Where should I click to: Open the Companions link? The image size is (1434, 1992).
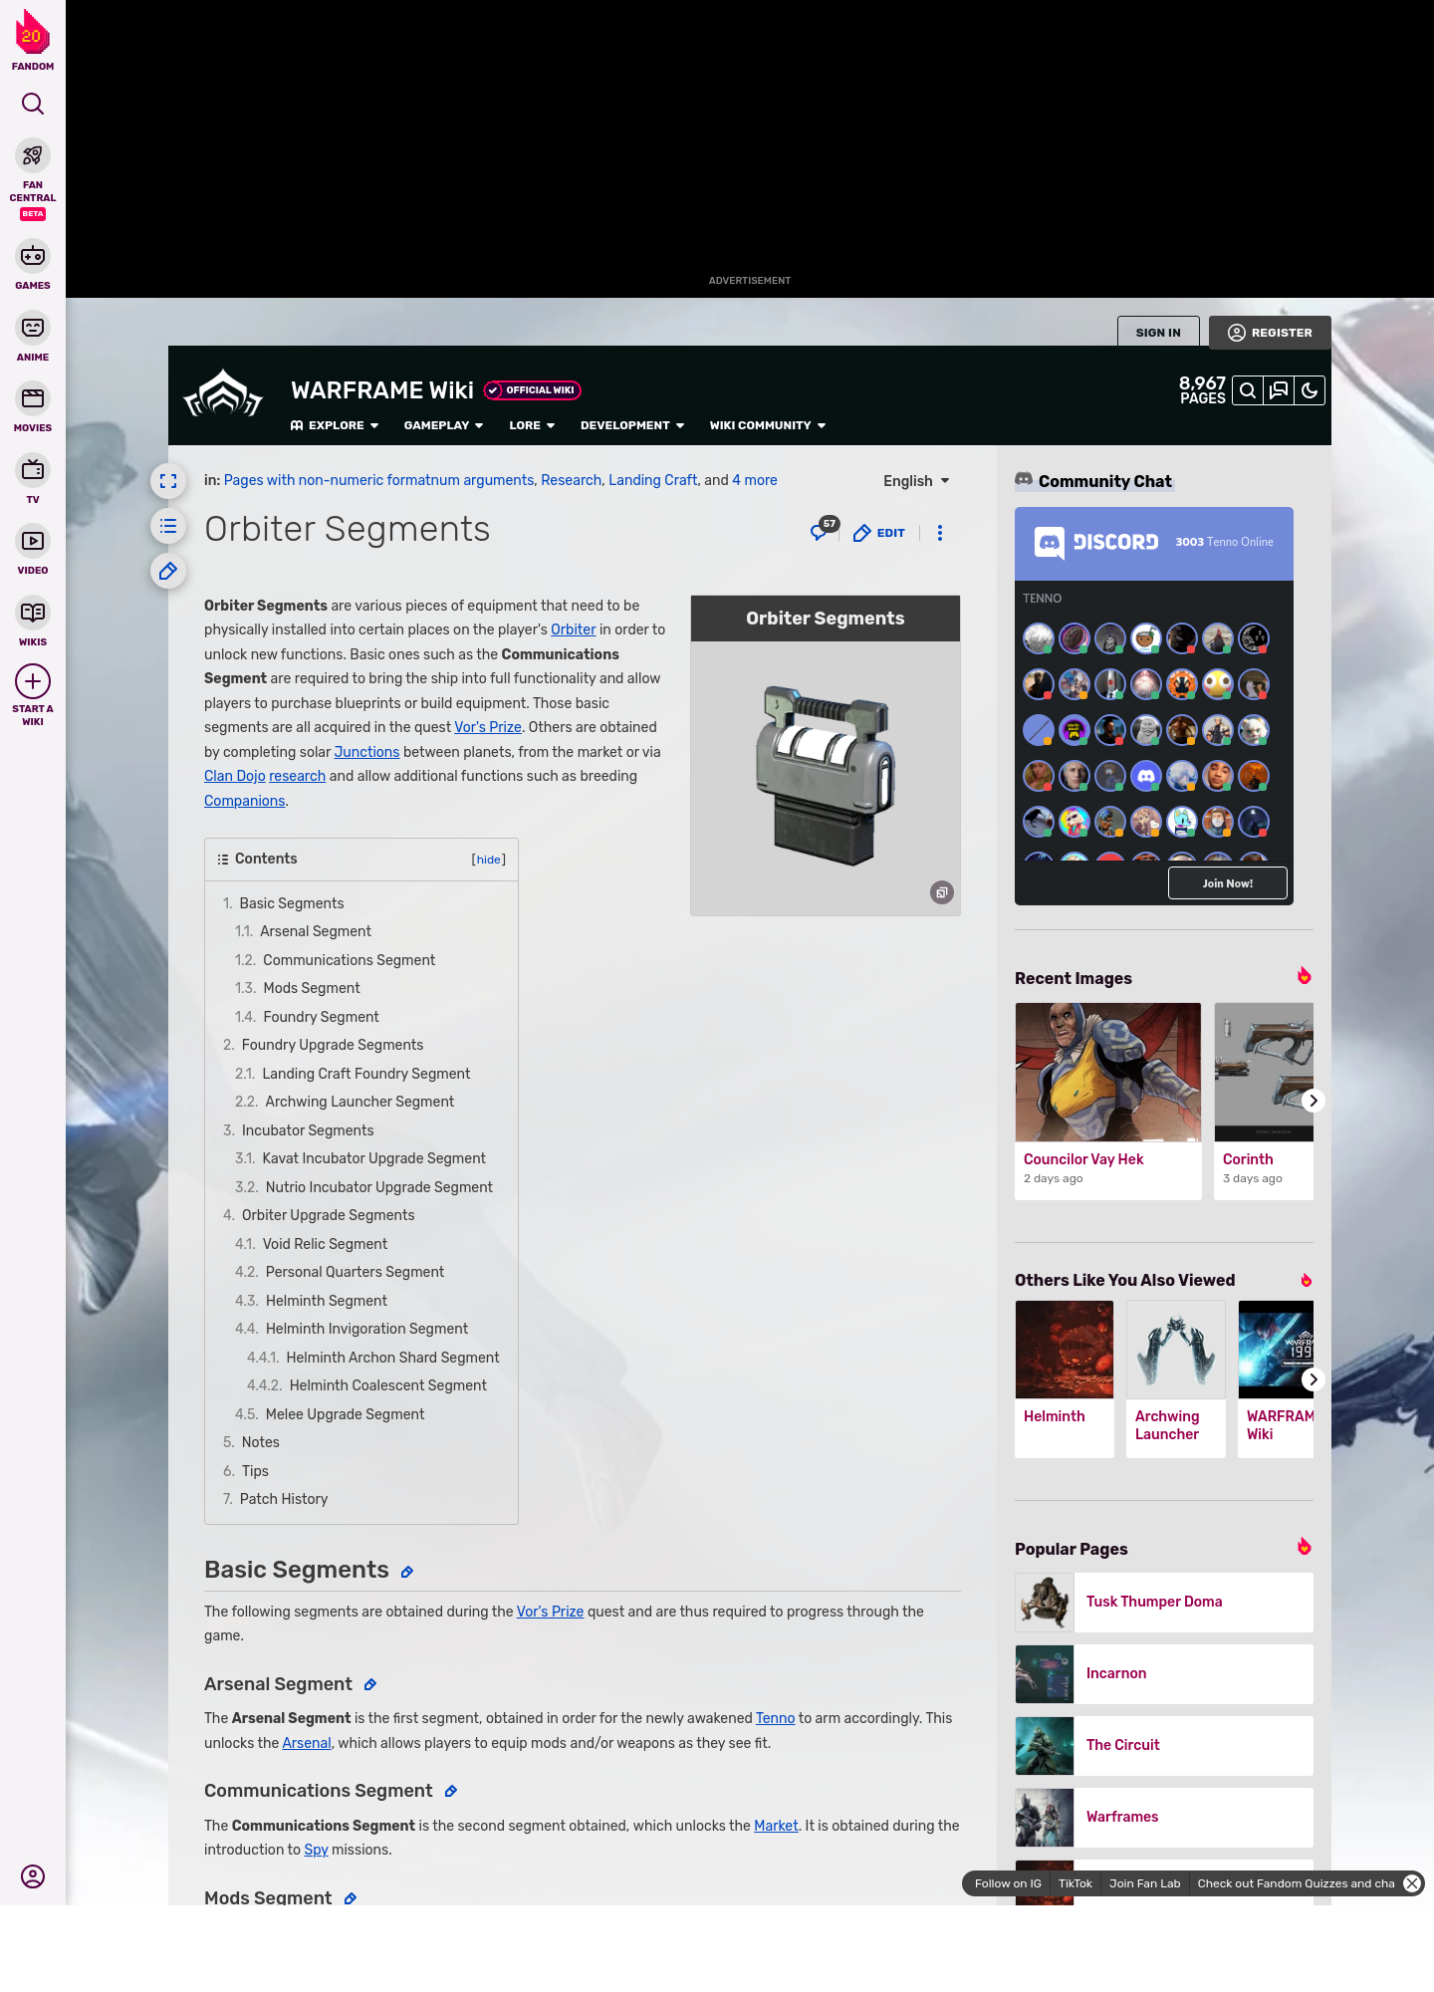245,801
